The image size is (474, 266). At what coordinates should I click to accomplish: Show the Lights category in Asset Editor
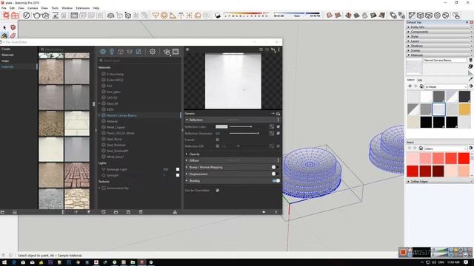point(112,52)
